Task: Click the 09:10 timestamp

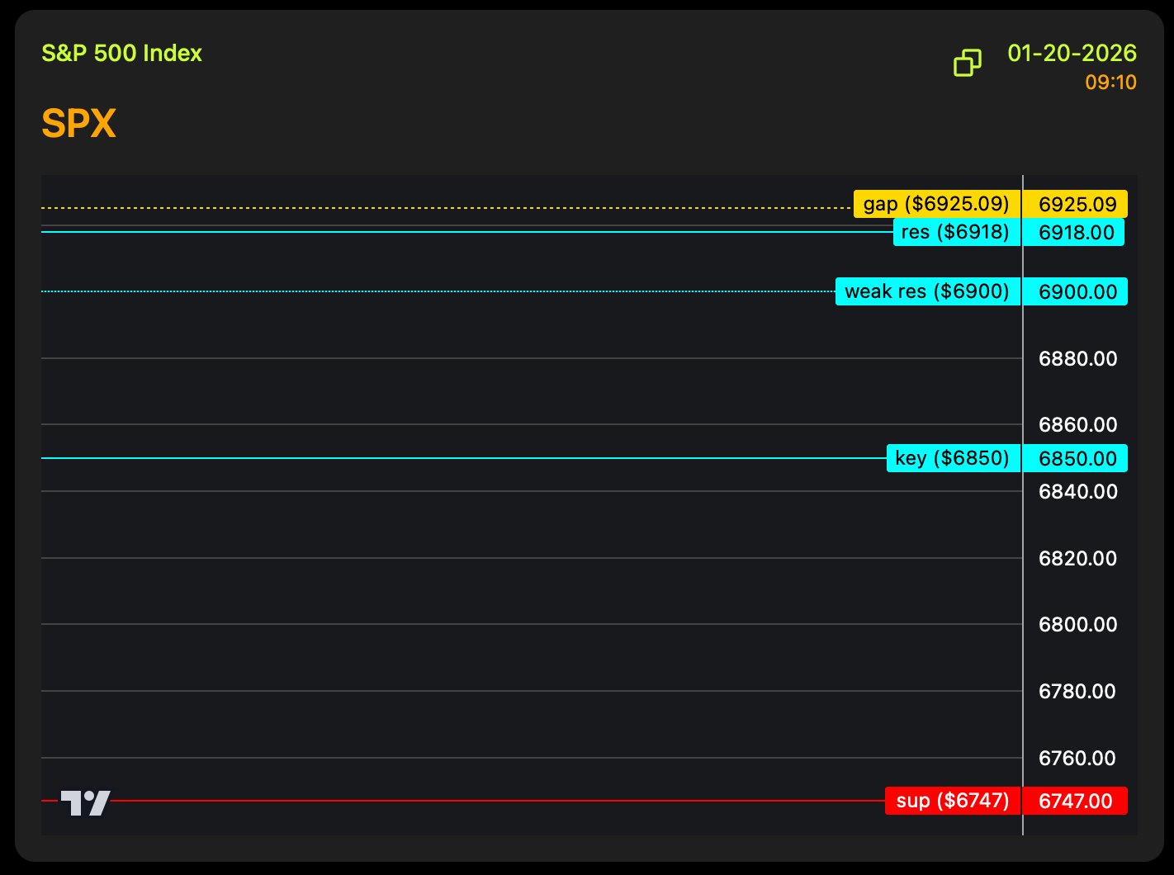Action: pyautogui.click(x=1110, y=83)
